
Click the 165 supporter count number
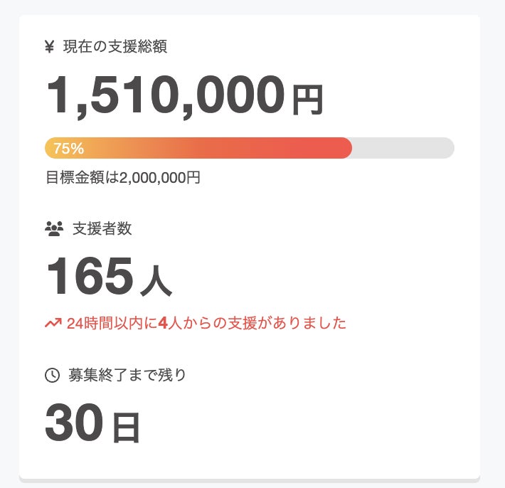pyautogui.click(x=90, y=277)
